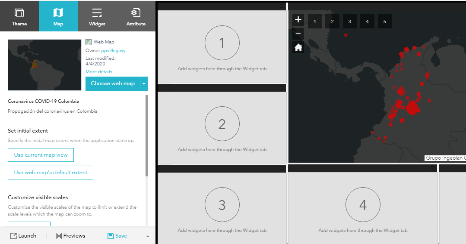The height and width of the screenshot is (244, 466).
Task: Maximize widget panel 2 via corner icon
Action: click(282, 87)
